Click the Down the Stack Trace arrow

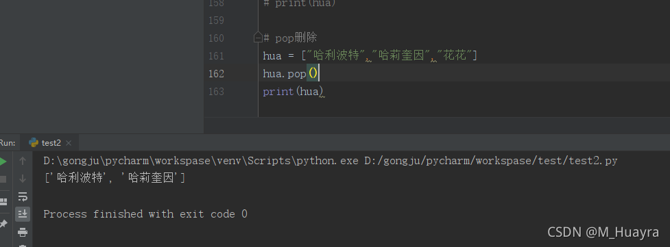[23, 179]
